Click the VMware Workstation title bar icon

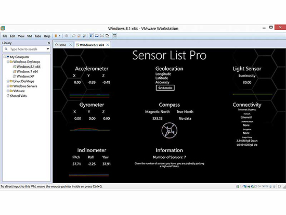point(3,28)
